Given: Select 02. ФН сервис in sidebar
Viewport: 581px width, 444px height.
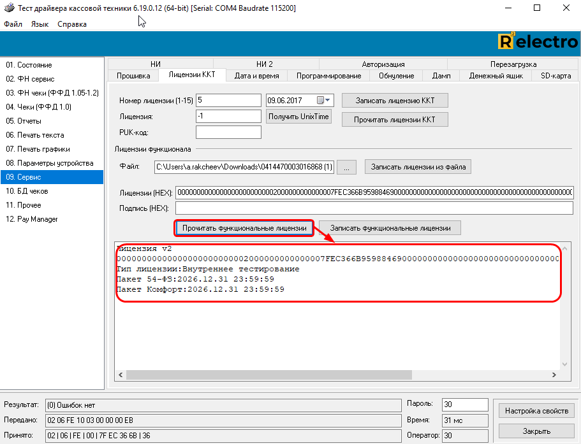Looking at the screenshot, I should click(x=30, y=79).
